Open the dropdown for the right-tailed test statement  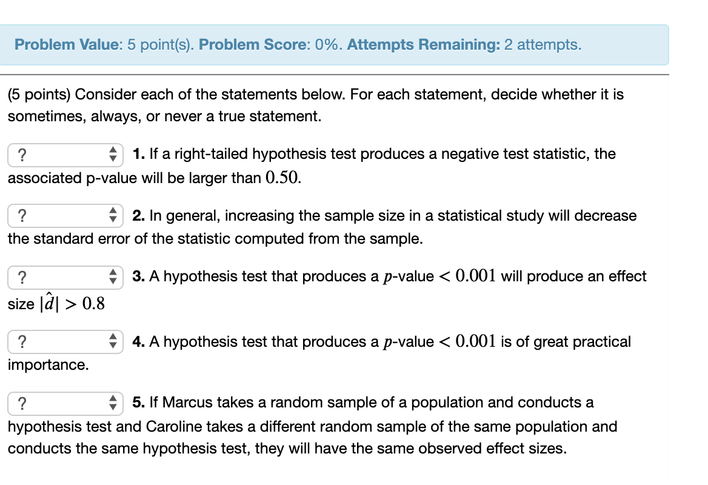[65, 155]
